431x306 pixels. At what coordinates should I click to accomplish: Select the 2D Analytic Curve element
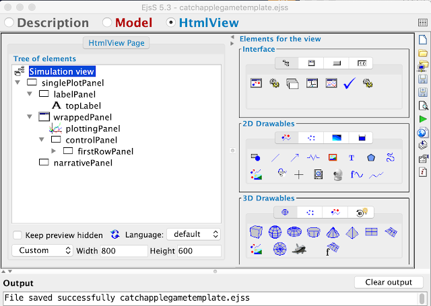356,174
